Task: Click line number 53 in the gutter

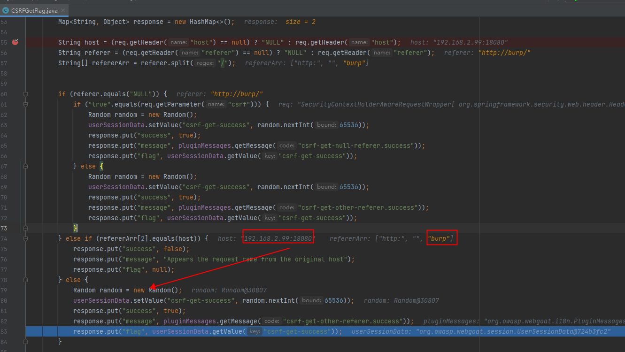Action: 4,22
